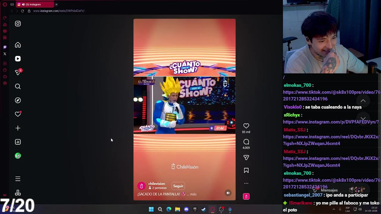Open X from the Opera sidebar
The image size is (381, 214).
[x=5, y=54]
